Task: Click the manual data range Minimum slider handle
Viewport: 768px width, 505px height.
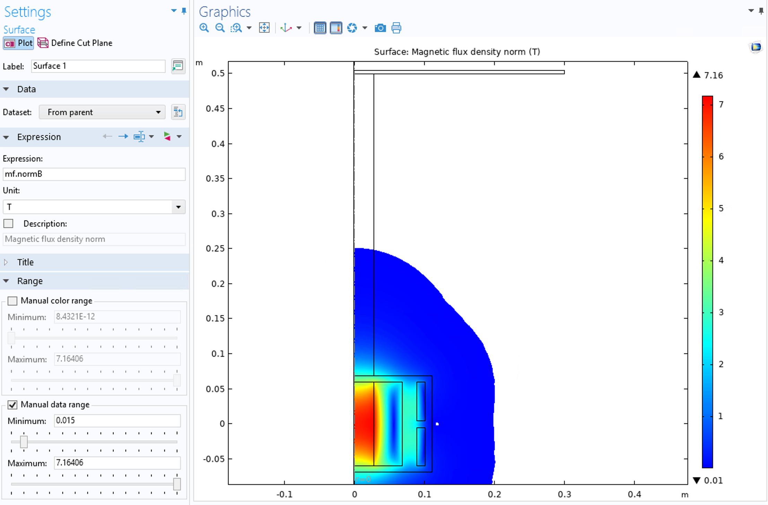Action: [x=24, y=442]
